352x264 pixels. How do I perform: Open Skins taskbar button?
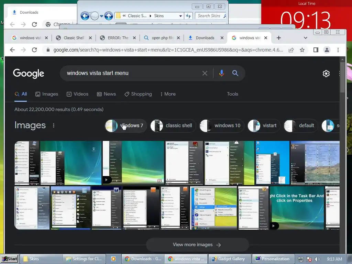click(41, 259)
